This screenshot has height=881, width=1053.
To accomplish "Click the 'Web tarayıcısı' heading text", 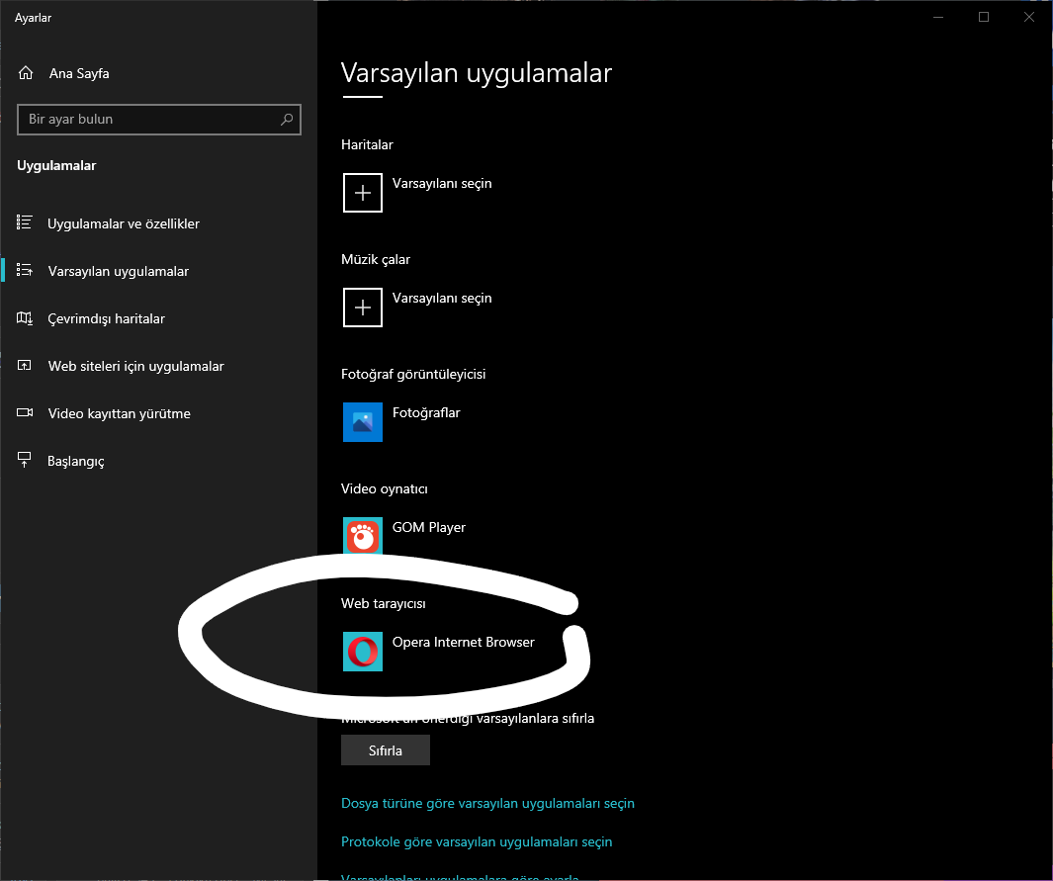I will [384, 604].
